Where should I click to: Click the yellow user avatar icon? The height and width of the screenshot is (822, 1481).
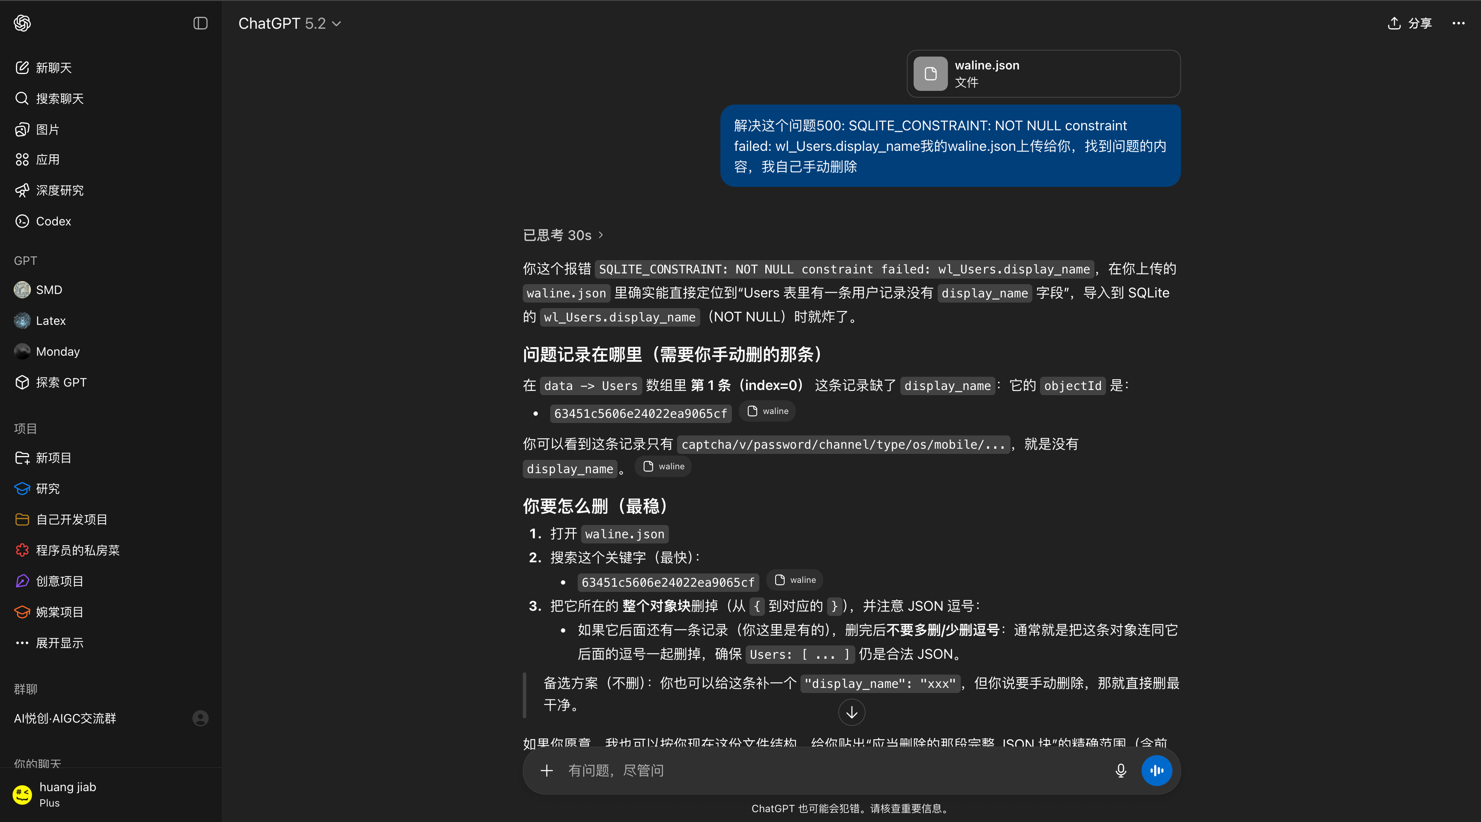(22, 795)
